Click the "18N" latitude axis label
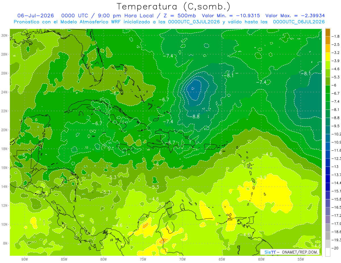 coord(5,149)
